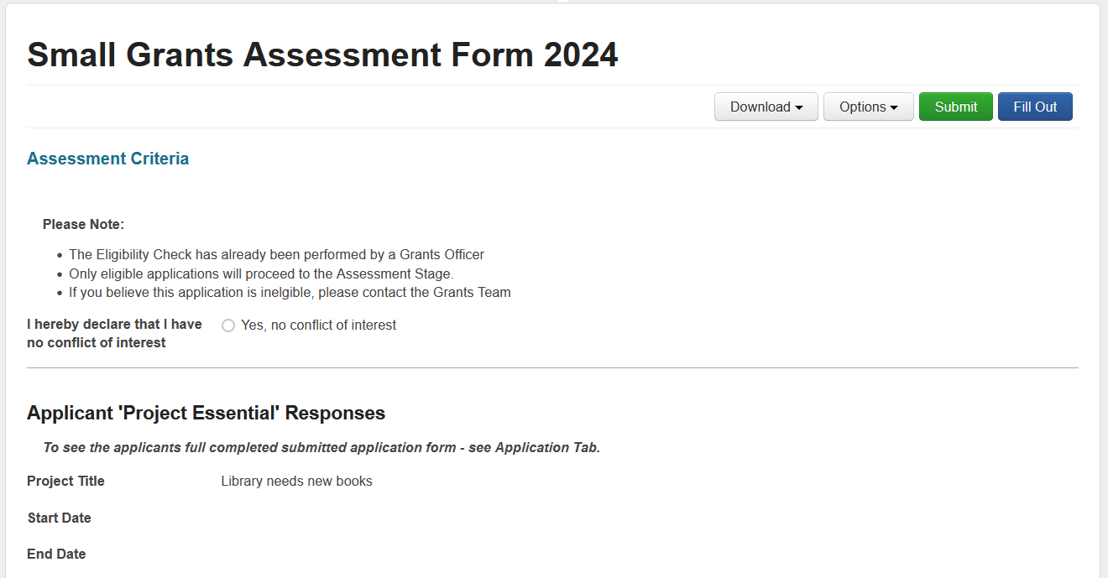
Task: Expand the Options dropdown
Action: click(x=868, y=107)
